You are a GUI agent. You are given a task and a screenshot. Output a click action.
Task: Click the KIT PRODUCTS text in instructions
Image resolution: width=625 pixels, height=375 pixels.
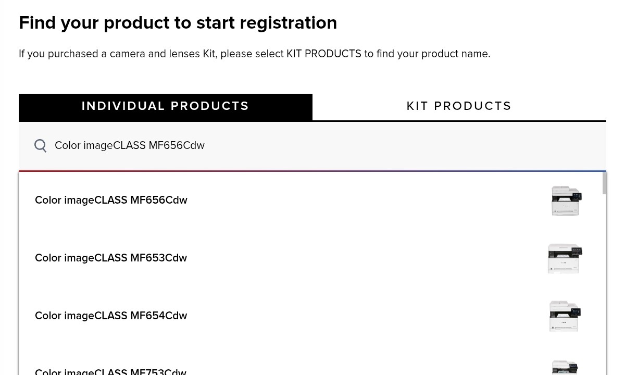click(323, 54)
